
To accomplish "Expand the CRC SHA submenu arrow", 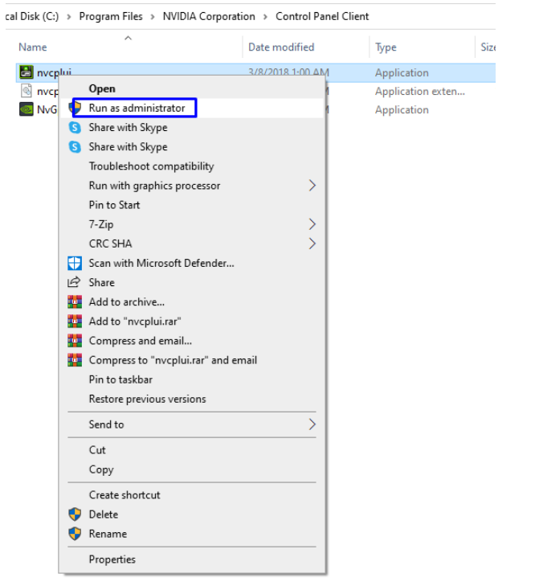I will (312, 244).
